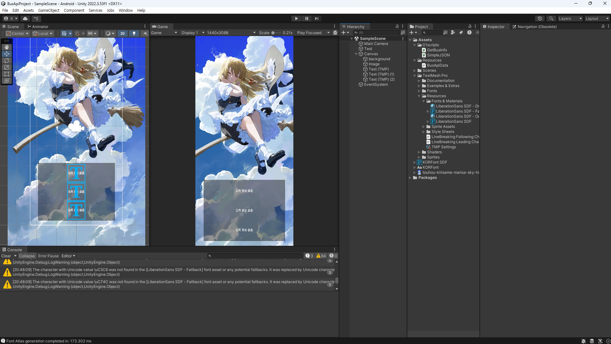Image resolution: width=611 pixels, height=344 pixels.
Task: Toggle 2D mode in Scene view
Action: 123,33
